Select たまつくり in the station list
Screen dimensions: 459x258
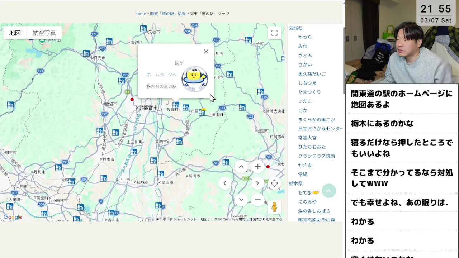click(x=310, y=92)
